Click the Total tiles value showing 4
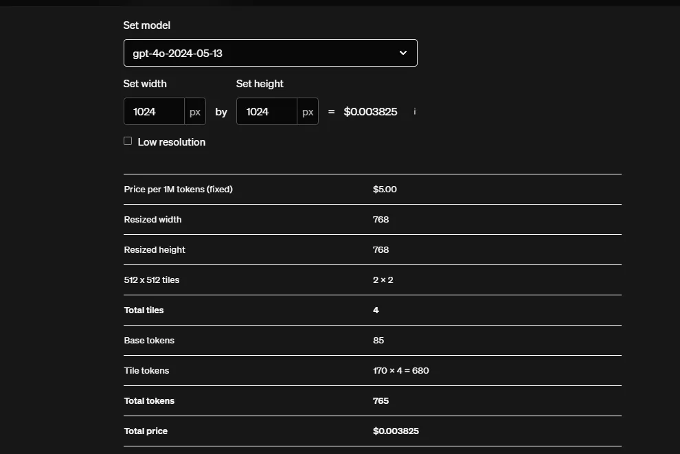Viewport: 680px width, 454px height. click(x=376, y=310)
